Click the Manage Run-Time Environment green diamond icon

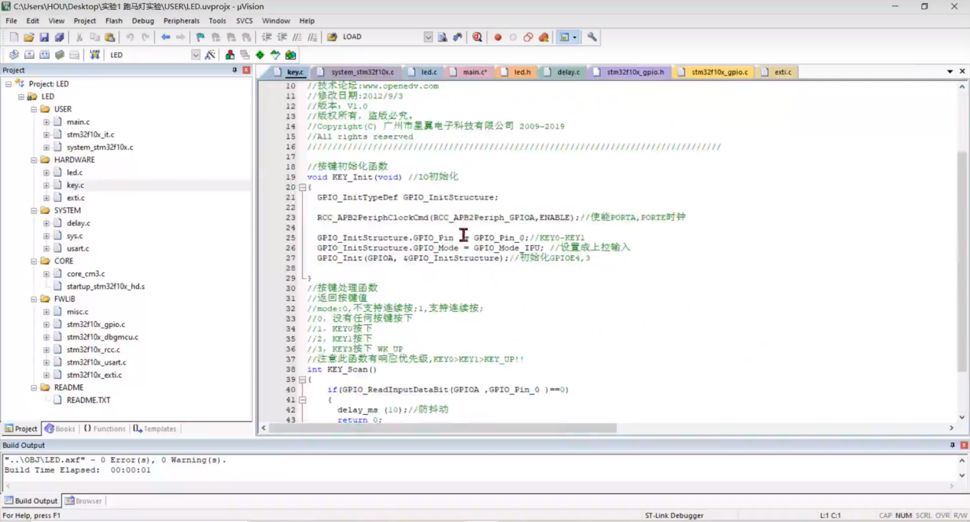pos(260,55)
